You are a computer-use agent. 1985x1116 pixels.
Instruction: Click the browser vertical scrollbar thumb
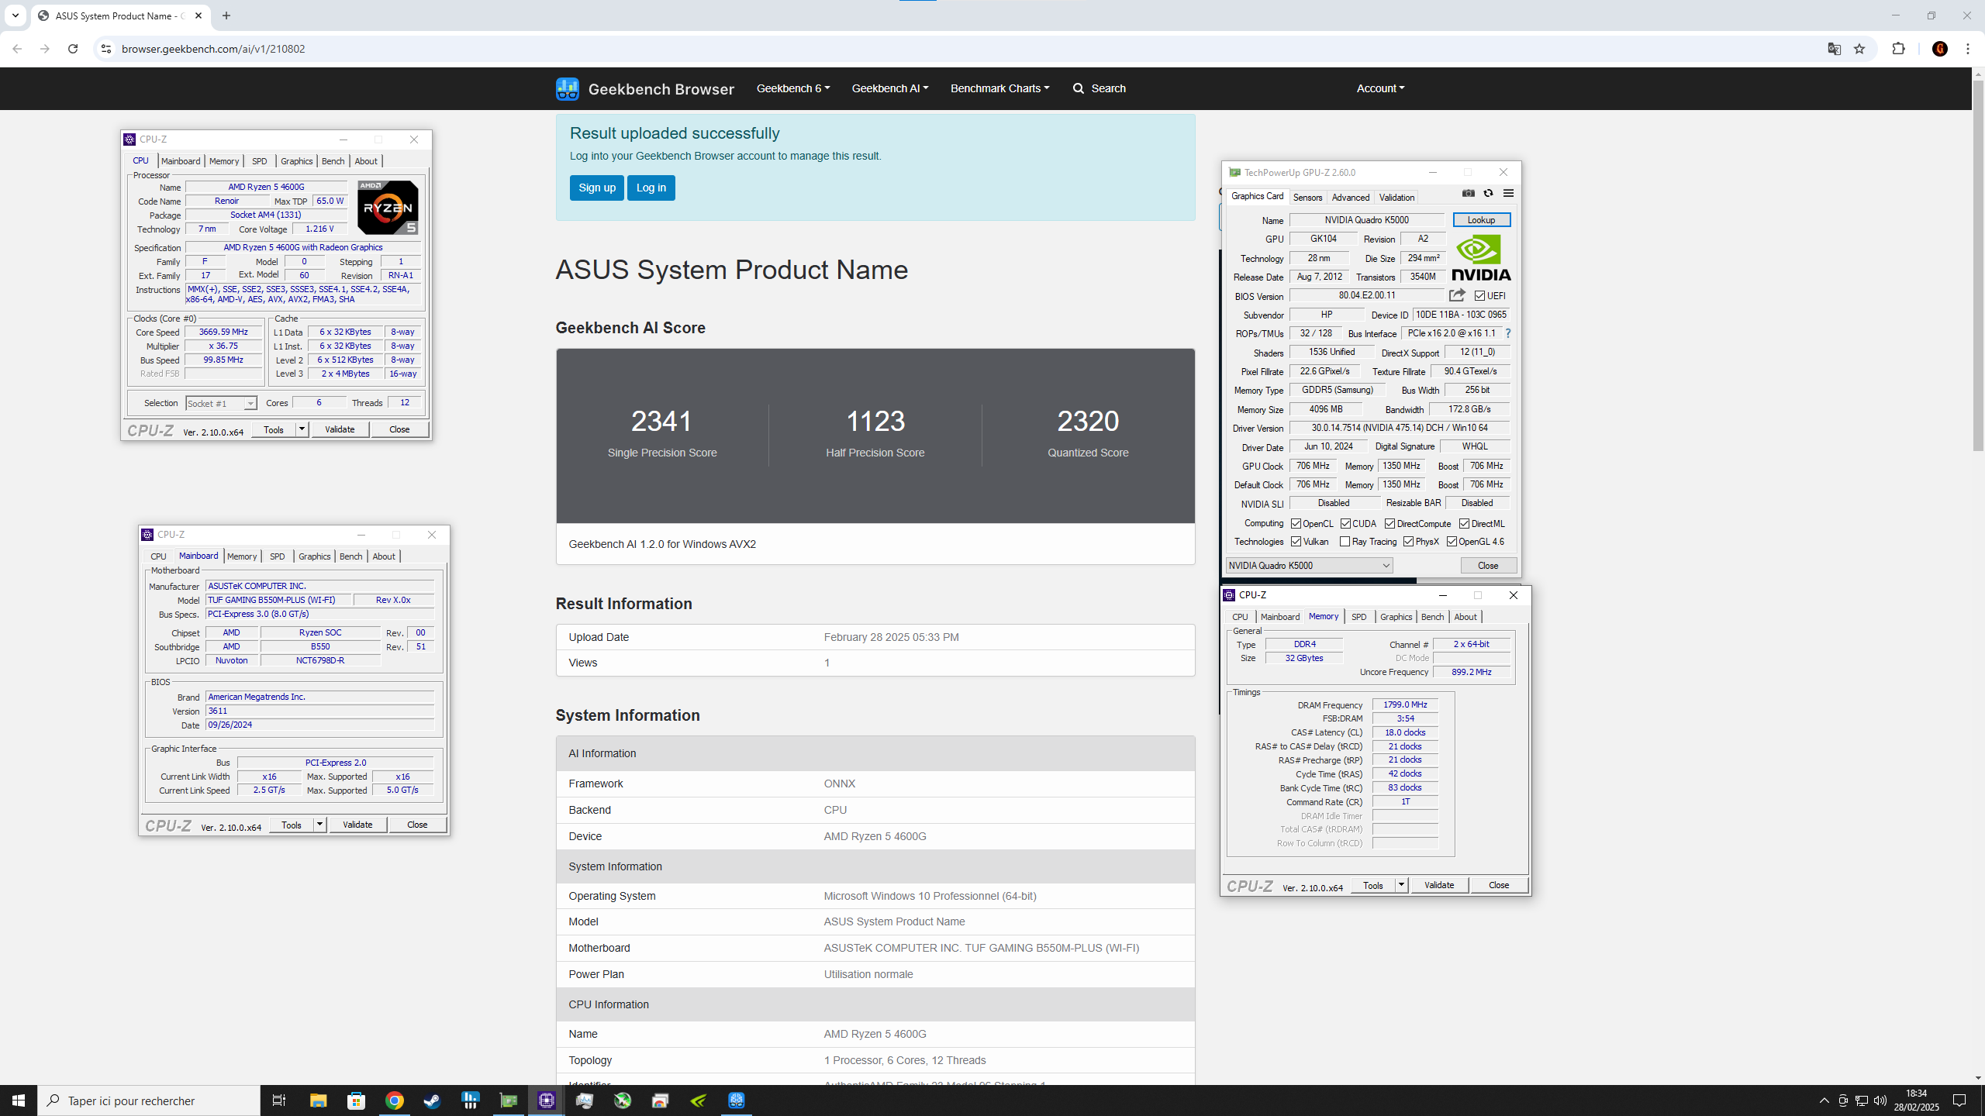click(1977, 265)
